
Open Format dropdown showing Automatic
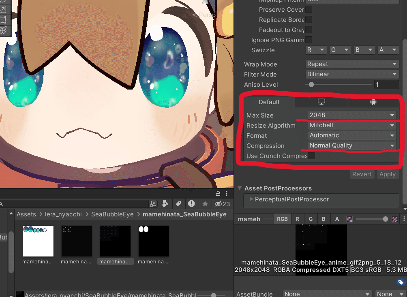[x=352, y=135]
